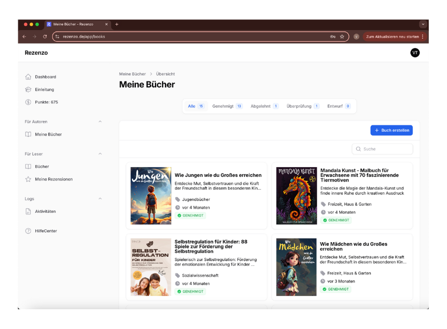Open Dashboard from the sidebar home icon
447x329 pixels.
pos(28,77)
